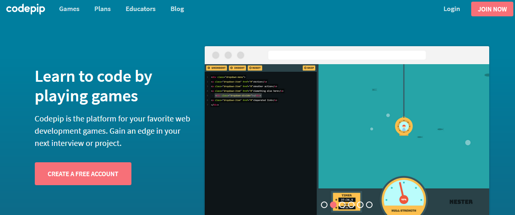Image resolution: width=515 pixels, height=215 pixels.
Task: Open the Blog link in navigation
Action: pyautogui.click(x=177, y=9)
